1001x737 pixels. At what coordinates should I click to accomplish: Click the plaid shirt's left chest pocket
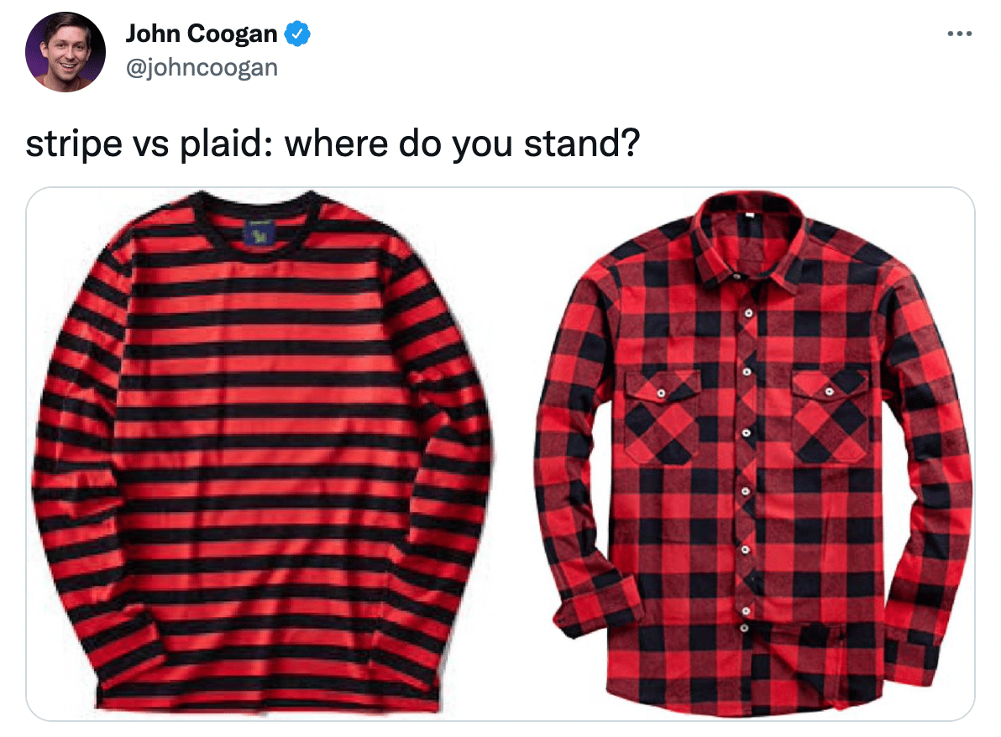click(662, 416)
